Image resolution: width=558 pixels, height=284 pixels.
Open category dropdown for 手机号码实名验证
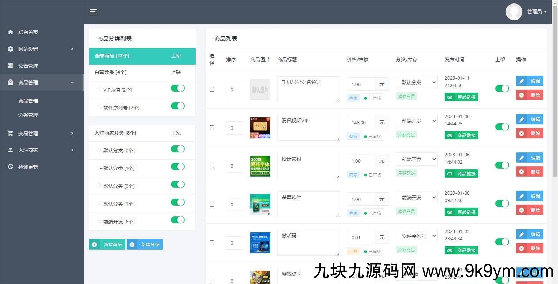click(417, 83)
